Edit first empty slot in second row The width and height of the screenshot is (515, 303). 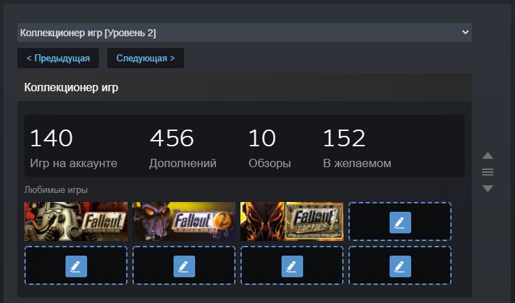coord(76,265)
